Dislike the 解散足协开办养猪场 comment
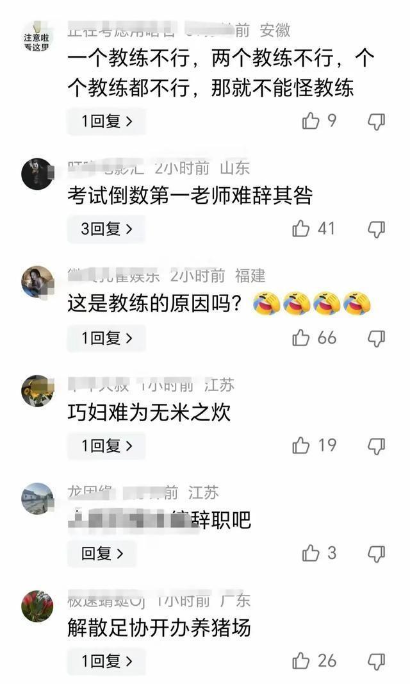The image size is (410, 684). coord(377,662)
